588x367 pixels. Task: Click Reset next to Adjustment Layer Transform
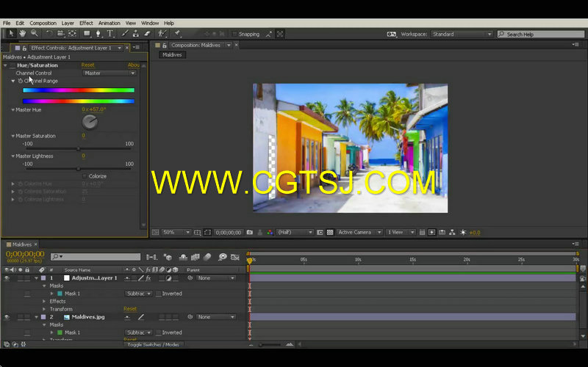pyautogui.click(x=130, y=309)
